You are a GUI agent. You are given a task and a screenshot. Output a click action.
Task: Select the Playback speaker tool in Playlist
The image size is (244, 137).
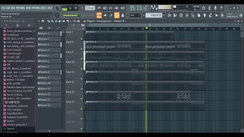click(79, 21)
